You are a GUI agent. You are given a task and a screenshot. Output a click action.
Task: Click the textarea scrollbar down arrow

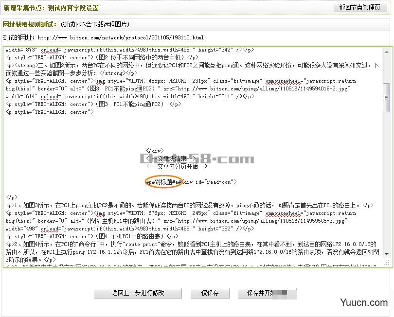(x=387, y=254)
